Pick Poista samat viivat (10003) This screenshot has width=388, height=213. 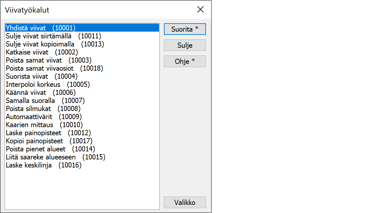click(48, 60)
